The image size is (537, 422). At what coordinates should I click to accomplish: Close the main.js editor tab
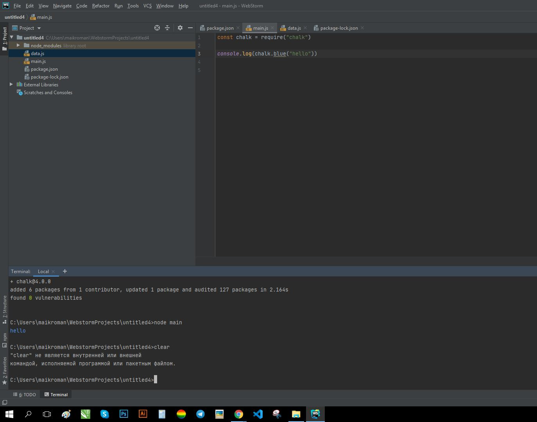point(272,28)
